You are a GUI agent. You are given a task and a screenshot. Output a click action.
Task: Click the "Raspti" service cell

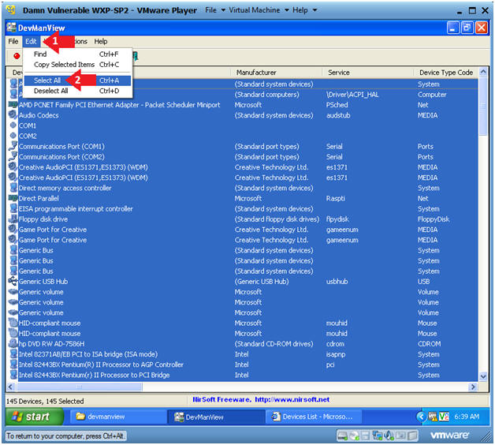point(335,198)
